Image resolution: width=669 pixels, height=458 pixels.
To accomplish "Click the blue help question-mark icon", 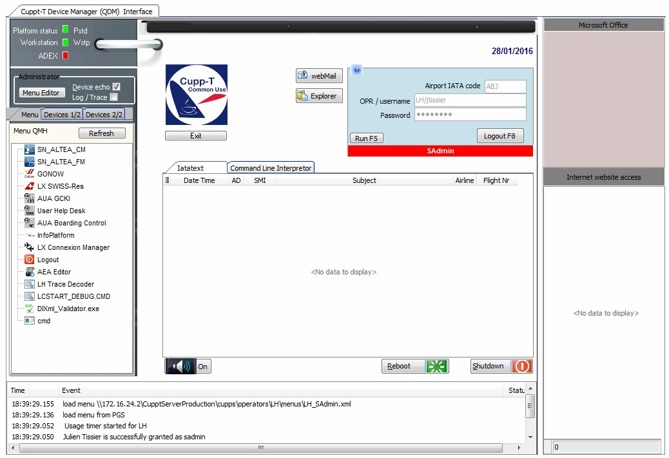I will [x=356, y=70].
